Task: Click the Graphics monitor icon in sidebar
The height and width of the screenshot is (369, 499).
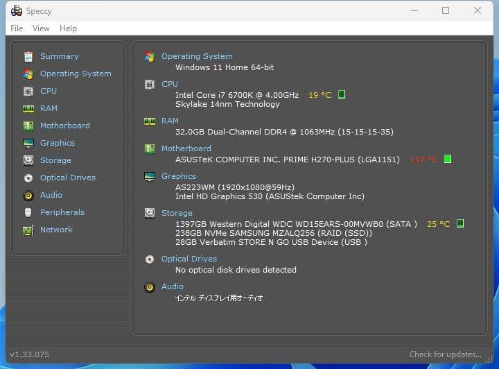Action: 28,144
